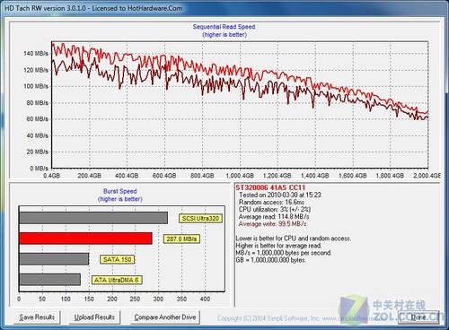Viewport: 449px width, 330px height.
Task: Click the SCSI Ultra320 gray bar
Action: click(x=93, y=218)
